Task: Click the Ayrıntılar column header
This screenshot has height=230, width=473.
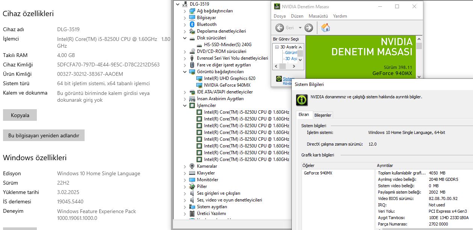Action: point(425,165)
